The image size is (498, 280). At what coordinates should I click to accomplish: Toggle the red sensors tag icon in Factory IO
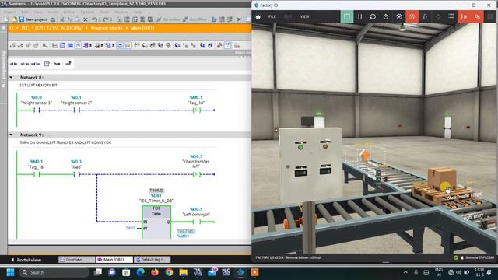pyautogui.click(x=412, y=16)
